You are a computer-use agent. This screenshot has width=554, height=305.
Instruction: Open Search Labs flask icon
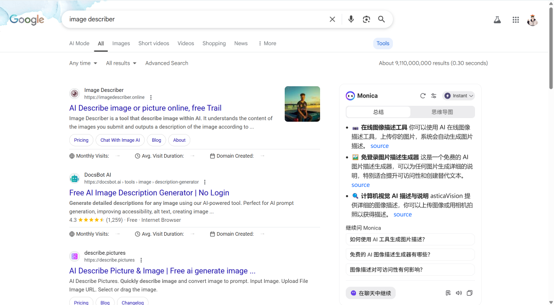pyautogui.click(x=497, y=20)
